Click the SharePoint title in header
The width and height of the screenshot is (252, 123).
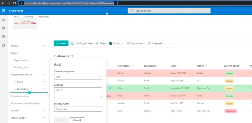point(16,11)
